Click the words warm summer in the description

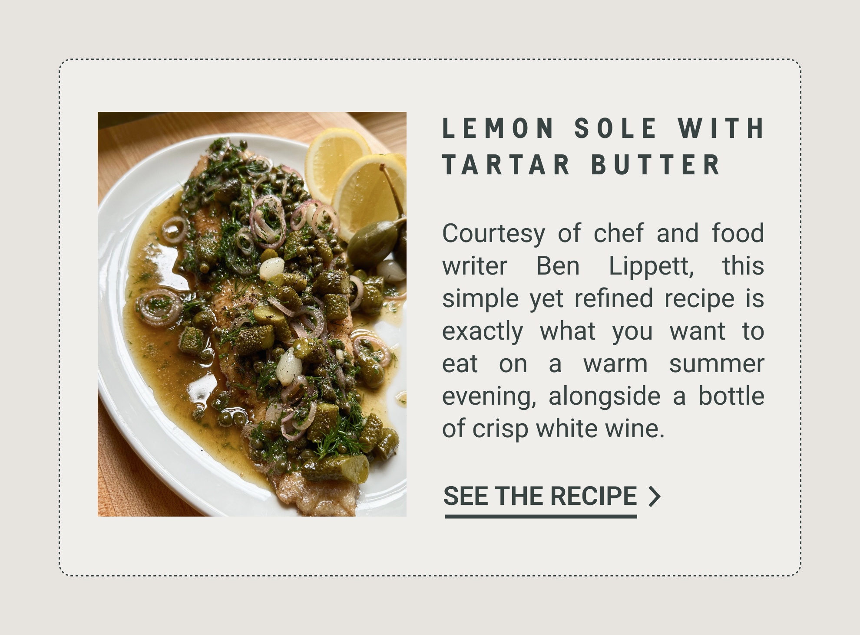click(673, 363)
